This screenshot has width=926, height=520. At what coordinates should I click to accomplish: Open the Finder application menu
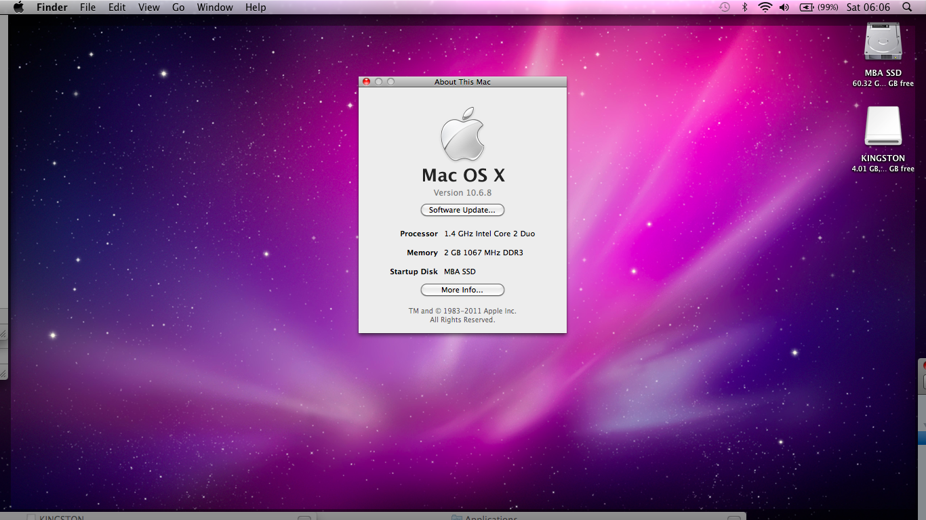[x=52, y=7]
